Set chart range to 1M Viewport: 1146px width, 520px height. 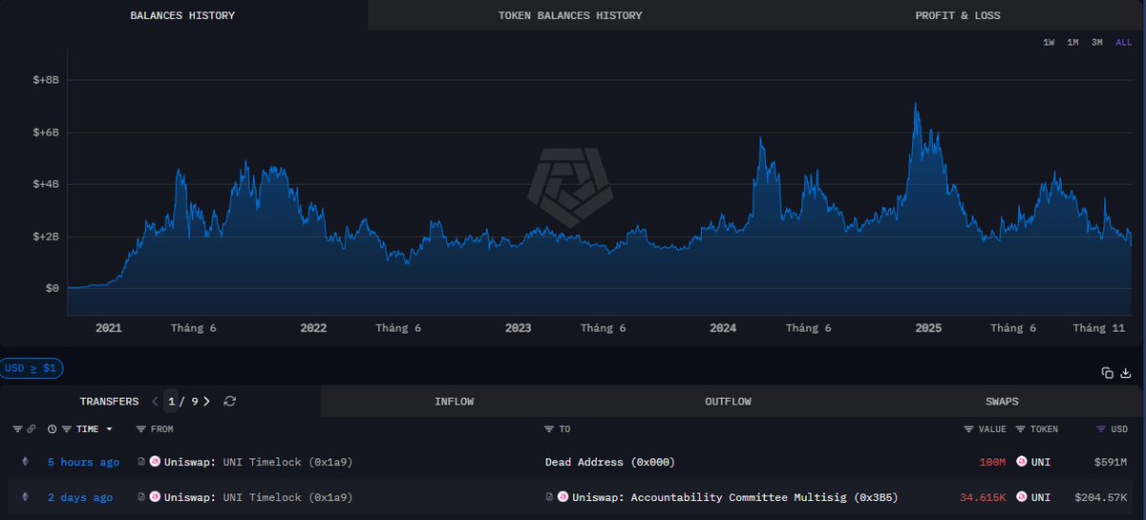1073,43
